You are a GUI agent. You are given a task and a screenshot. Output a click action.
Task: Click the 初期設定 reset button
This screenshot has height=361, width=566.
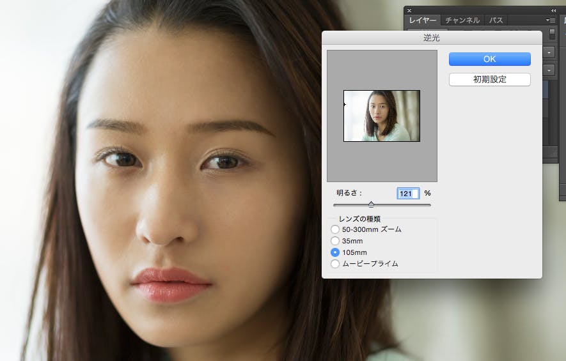coord(489,79)
